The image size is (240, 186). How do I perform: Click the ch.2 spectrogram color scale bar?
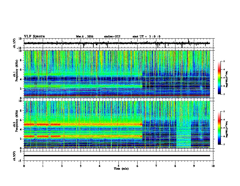(x=219, y=128)
